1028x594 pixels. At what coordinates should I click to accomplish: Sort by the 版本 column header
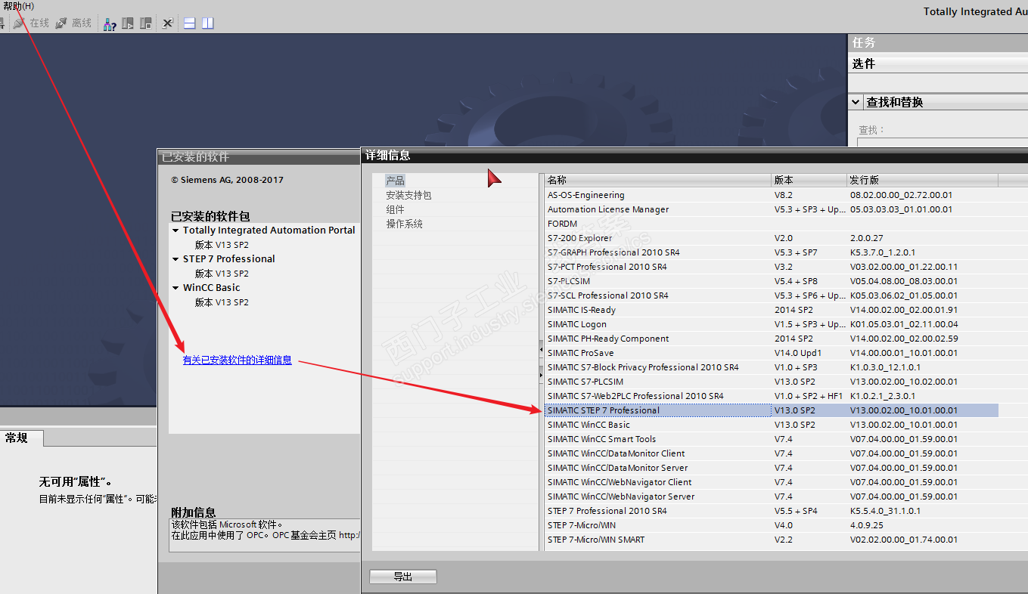click(x=809, y=180)
